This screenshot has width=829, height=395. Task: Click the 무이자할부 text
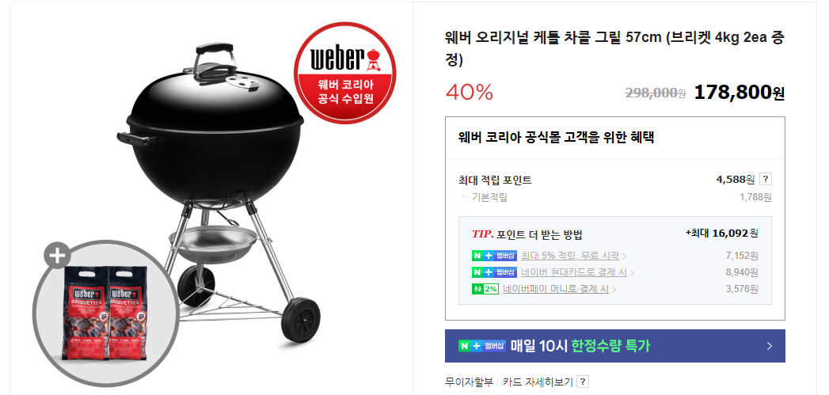469,382
